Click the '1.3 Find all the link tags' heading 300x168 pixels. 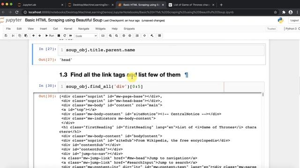click(x=120, y=75)
